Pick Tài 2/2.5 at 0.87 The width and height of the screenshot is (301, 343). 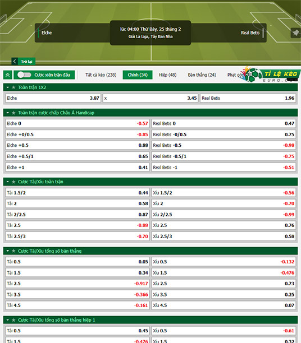click(77, 215)
